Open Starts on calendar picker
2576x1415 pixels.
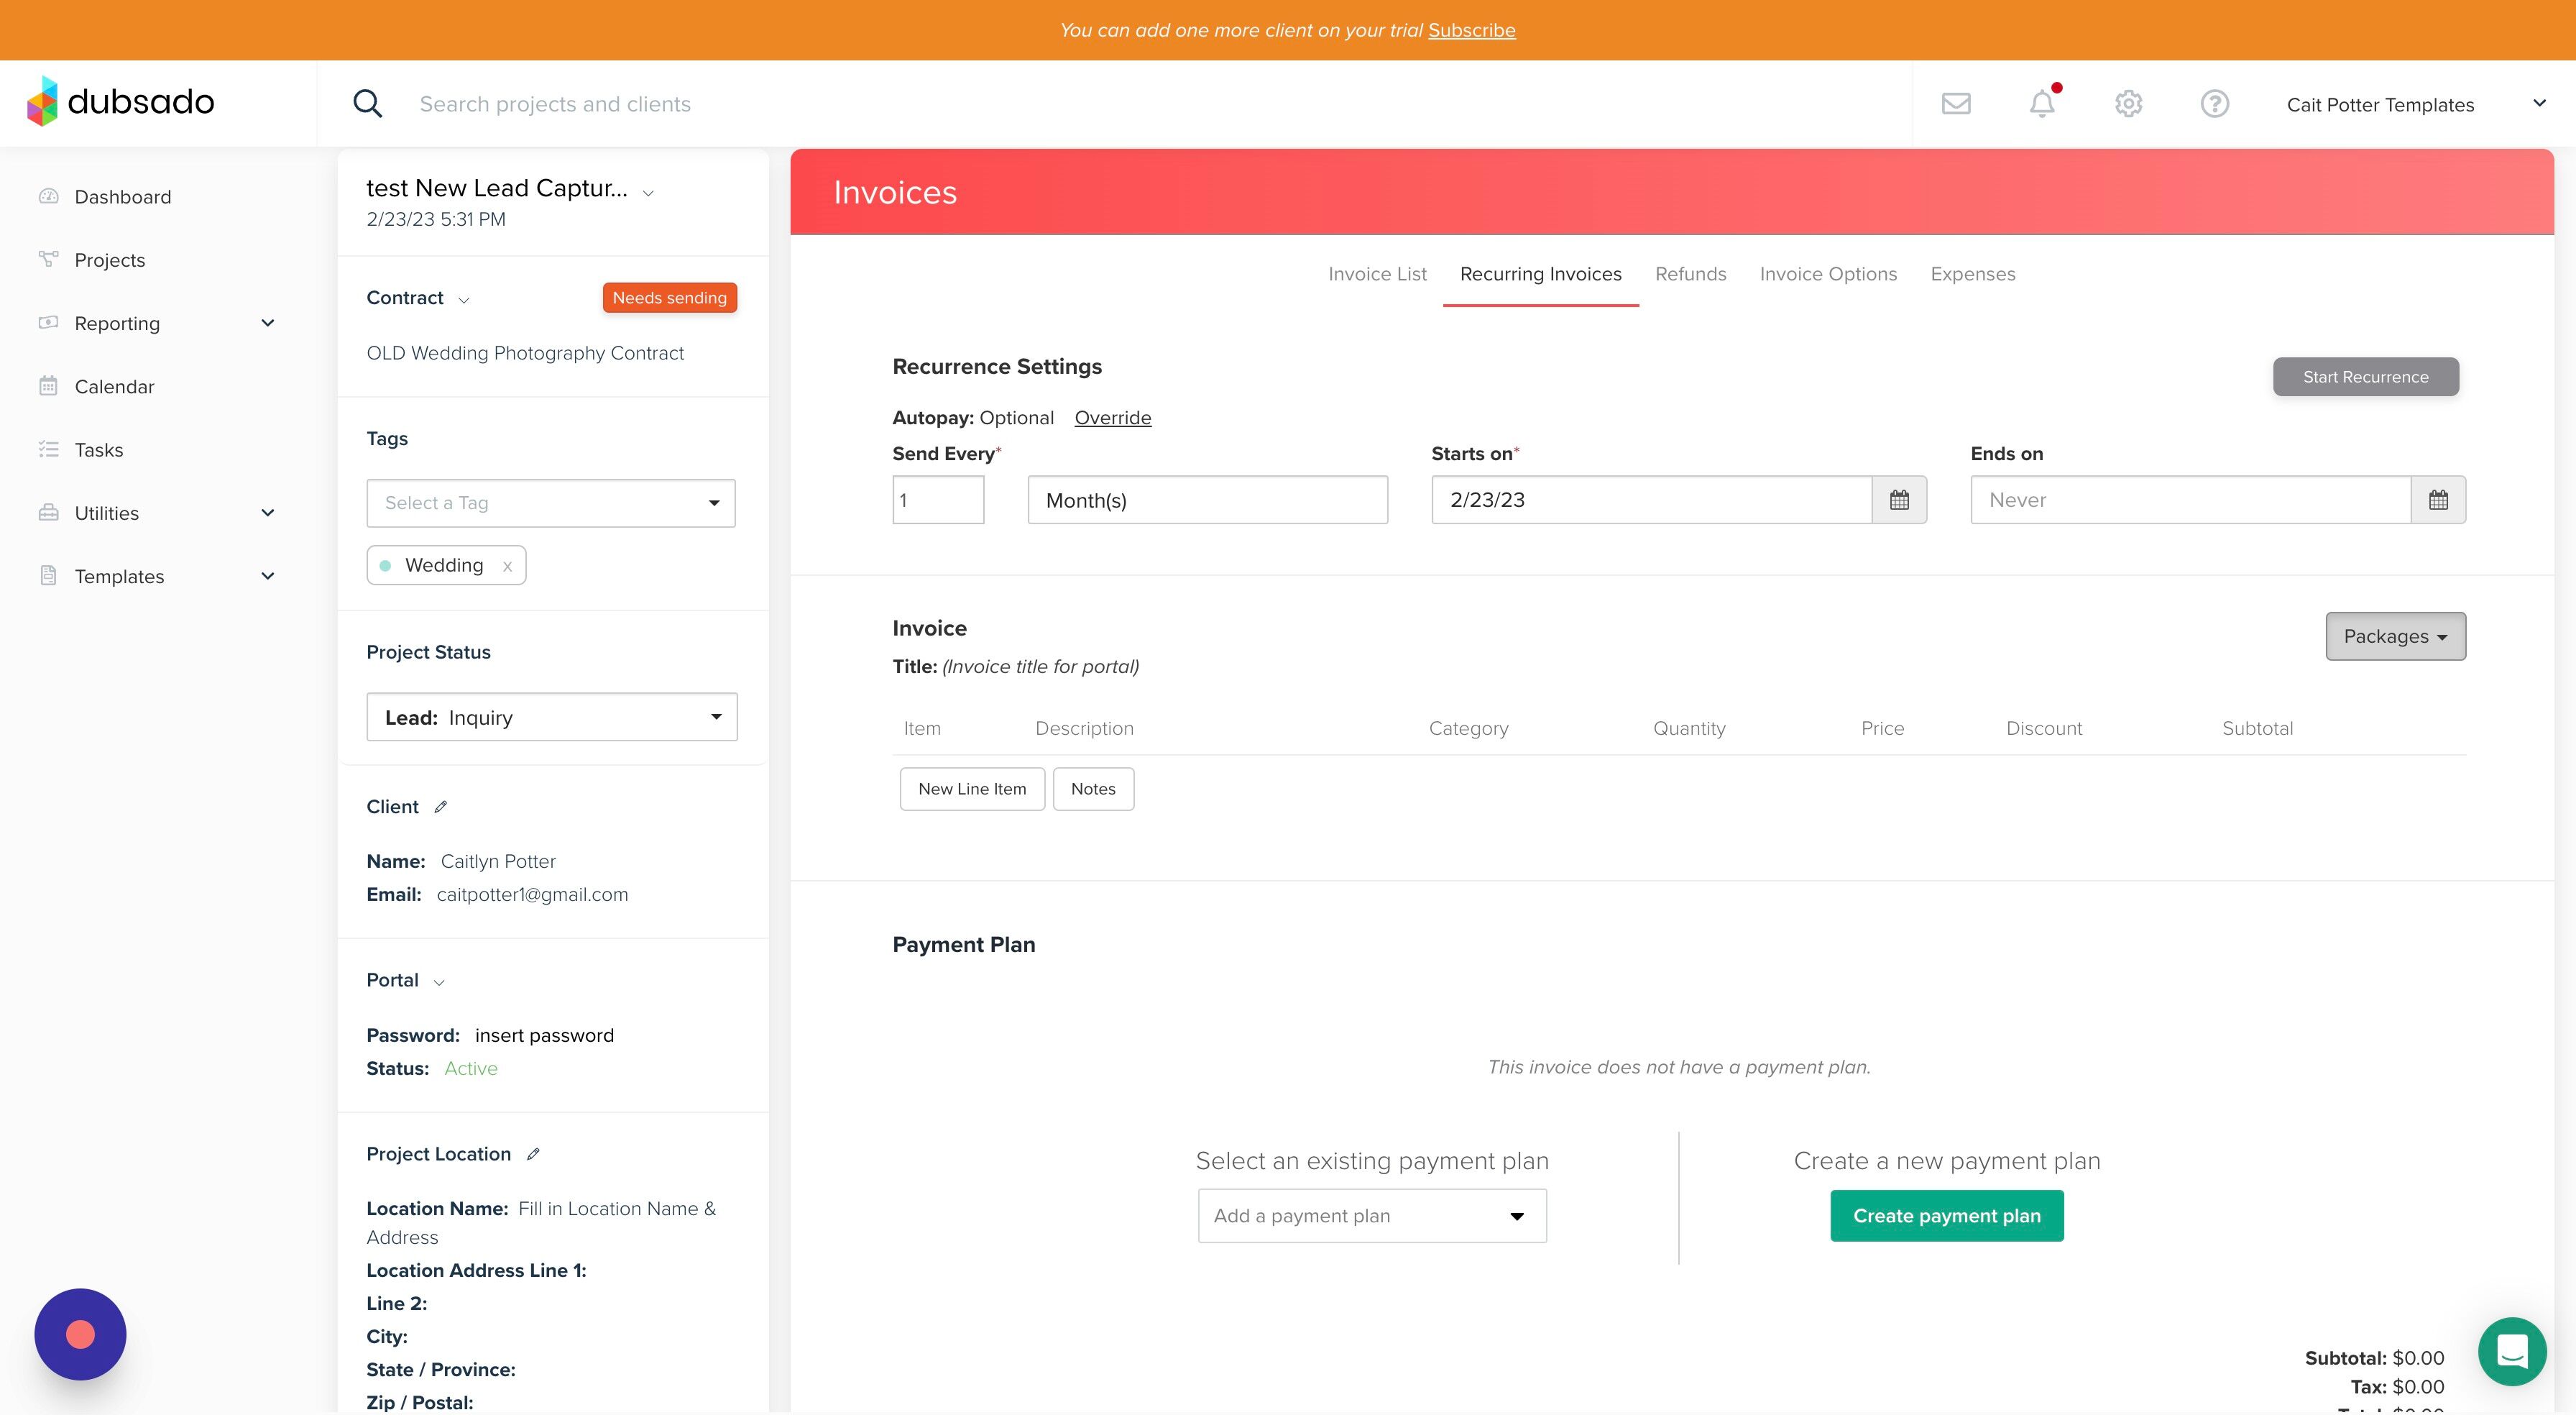(x=1899, y=500)
